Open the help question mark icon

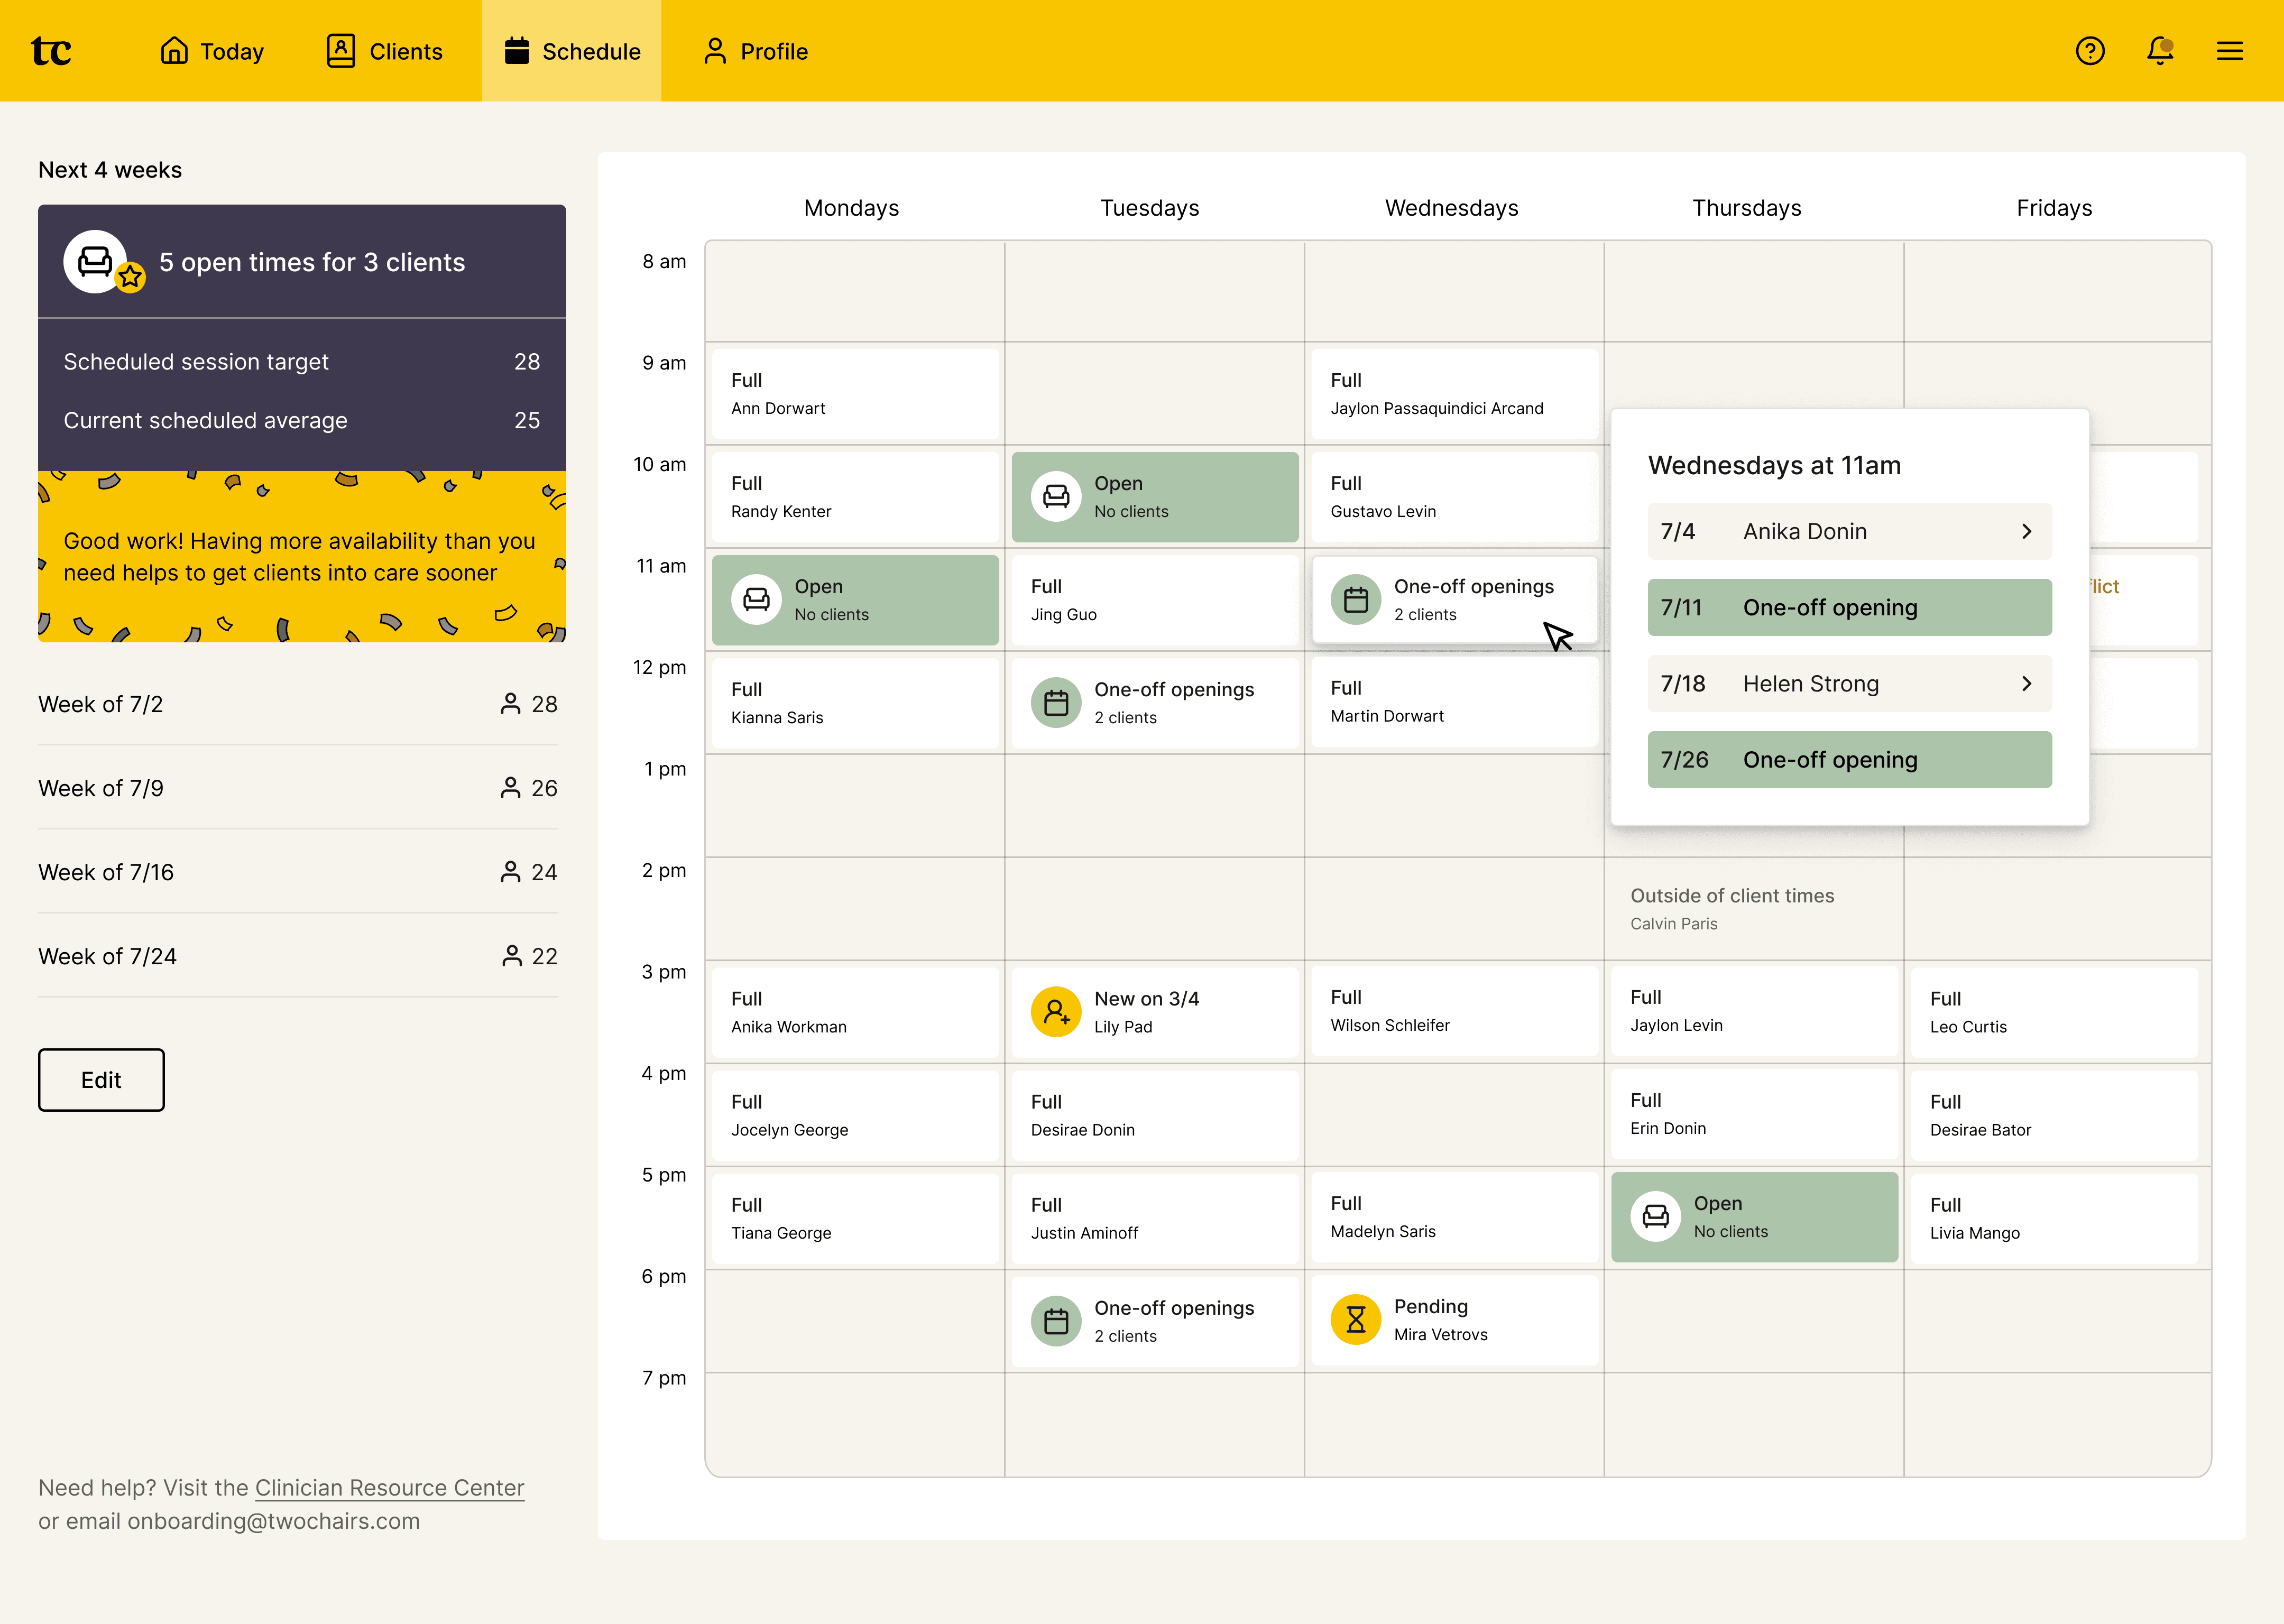[2090, 51]
